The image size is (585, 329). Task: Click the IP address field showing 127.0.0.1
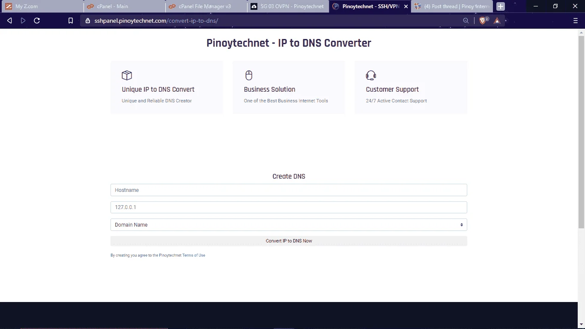point(289,207)
